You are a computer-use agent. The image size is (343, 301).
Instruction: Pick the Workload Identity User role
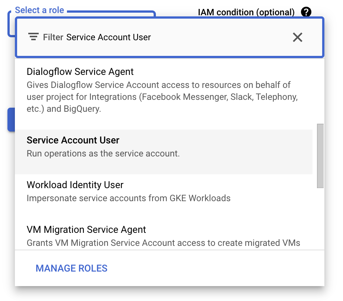pos(164,196)
